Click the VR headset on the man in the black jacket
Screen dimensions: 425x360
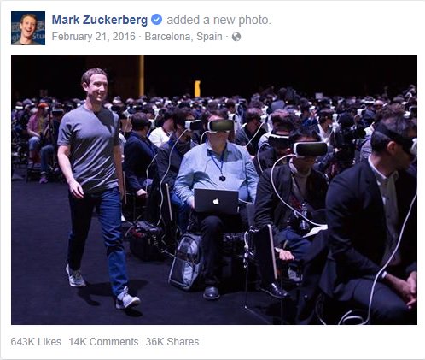[x=311, y=149]
